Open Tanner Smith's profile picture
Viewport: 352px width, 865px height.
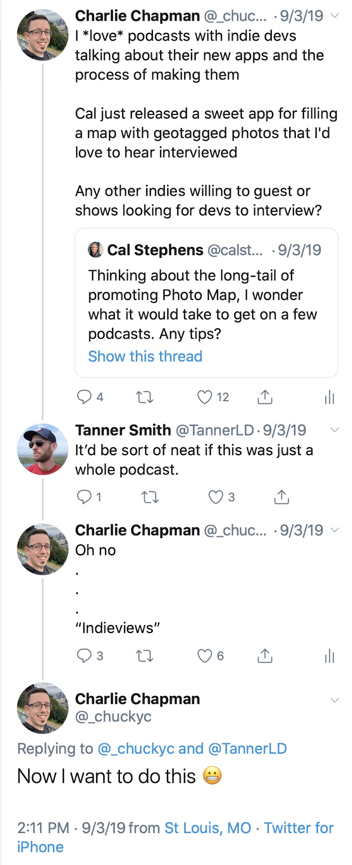click(43, 449)
